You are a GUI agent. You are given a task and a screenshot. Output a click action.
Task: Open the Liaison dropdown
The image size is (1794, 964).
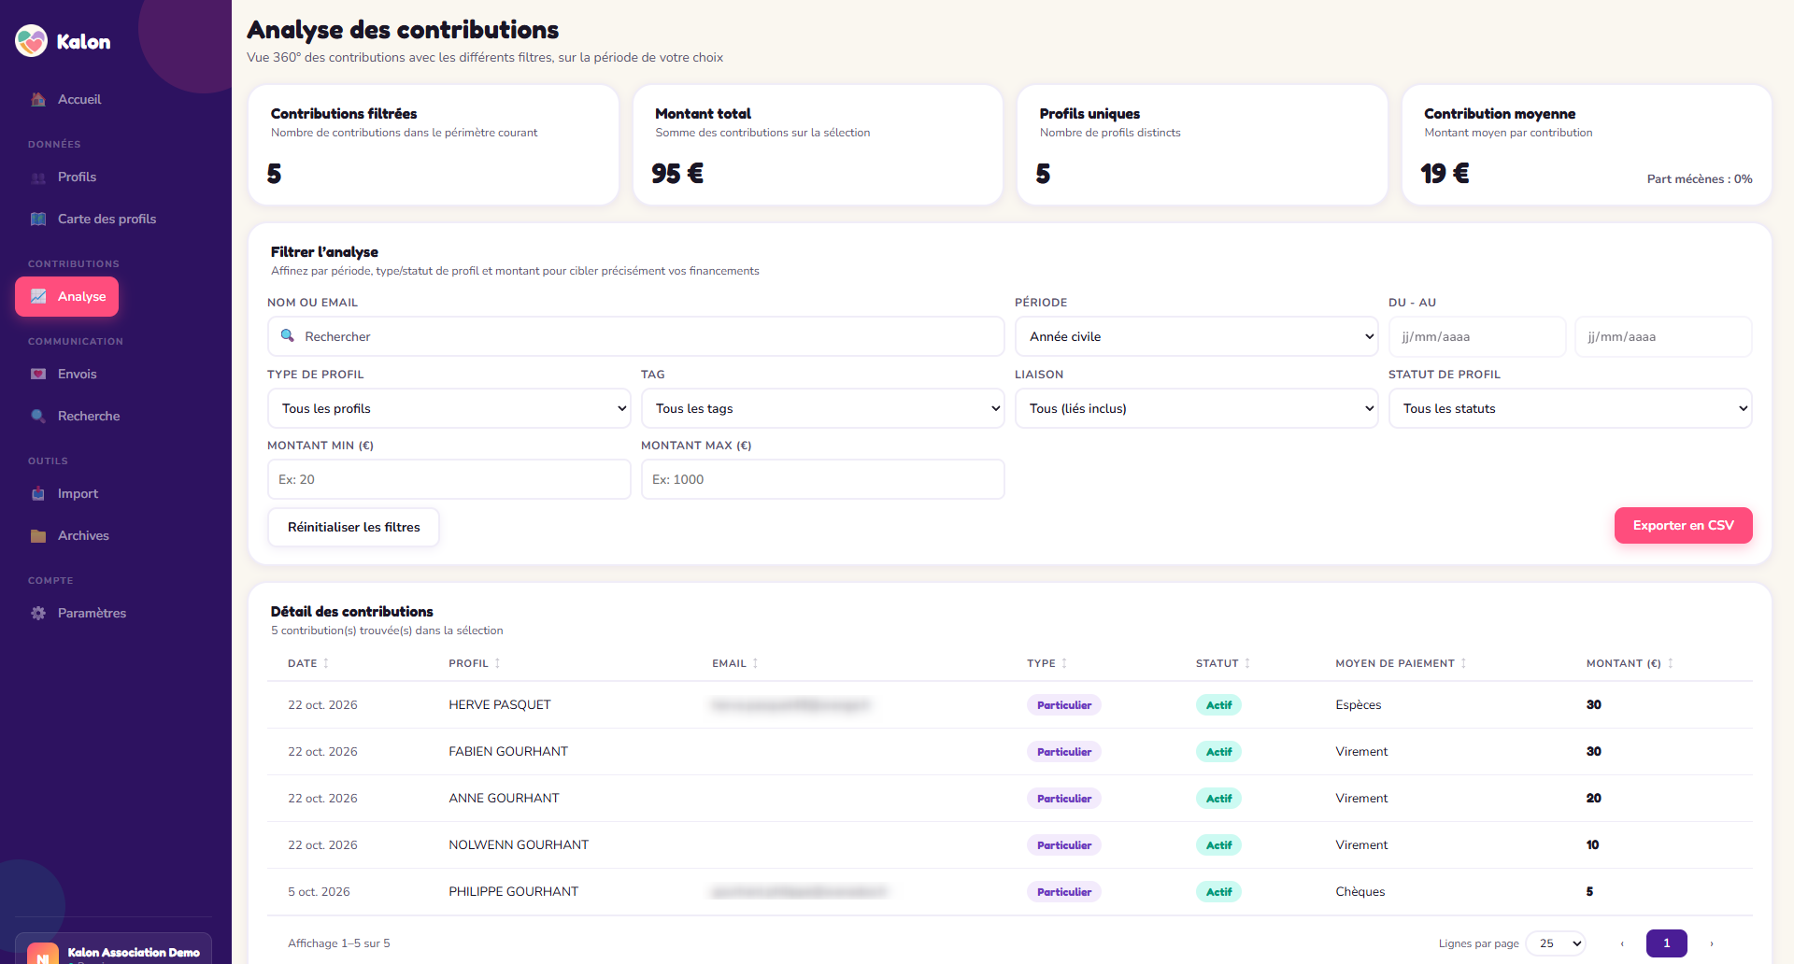pyautogui.click(x=1196, y=408)
